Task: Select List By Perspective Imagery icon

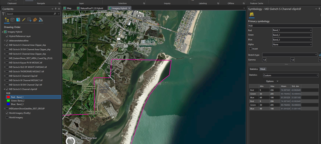Action: tap(41, 20)
